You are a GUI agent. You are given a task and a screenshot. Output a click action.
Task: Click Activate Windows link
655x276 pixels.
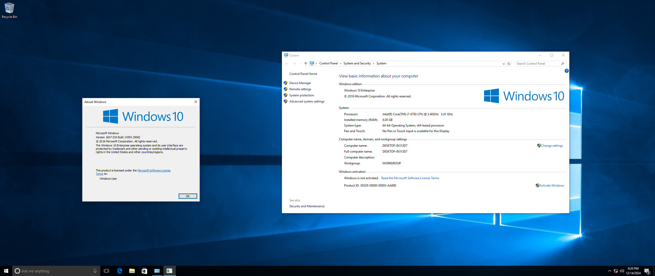(x=551, y=186)
